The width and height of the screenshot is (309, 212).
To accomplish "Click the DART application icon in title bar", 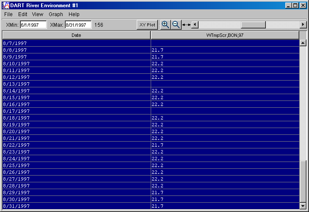I will click(6, 6).
